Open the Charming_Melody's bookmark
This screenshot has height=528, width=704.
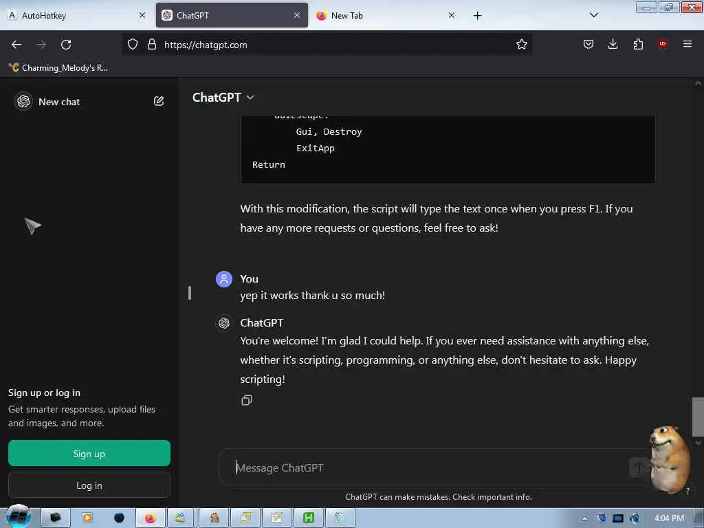tap(58, 68)
